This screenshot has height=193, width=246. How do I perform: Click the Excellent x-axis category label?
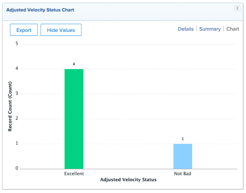pos(74,174)
